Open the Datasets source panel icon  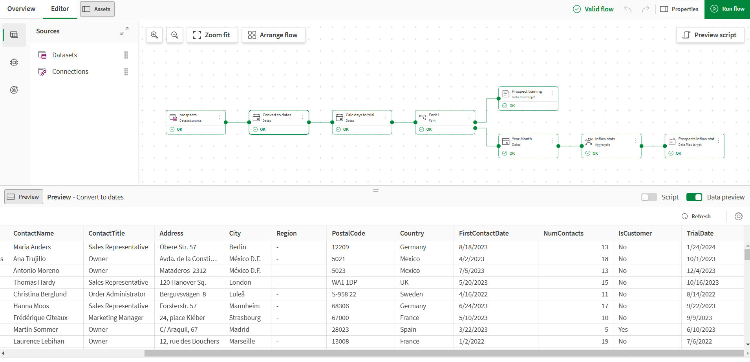[42, 55]
